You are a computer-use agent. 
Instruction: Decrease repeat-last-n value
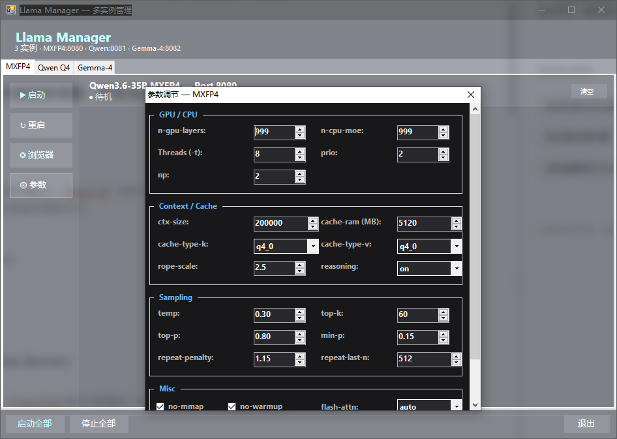[457, 362]
